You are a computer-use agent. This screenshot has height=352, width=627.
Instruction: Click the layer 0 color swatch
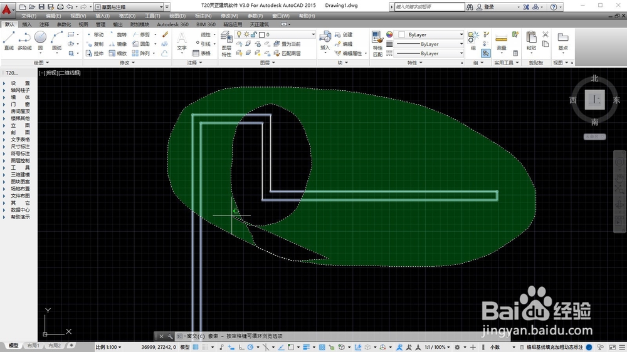coord(262,34)
